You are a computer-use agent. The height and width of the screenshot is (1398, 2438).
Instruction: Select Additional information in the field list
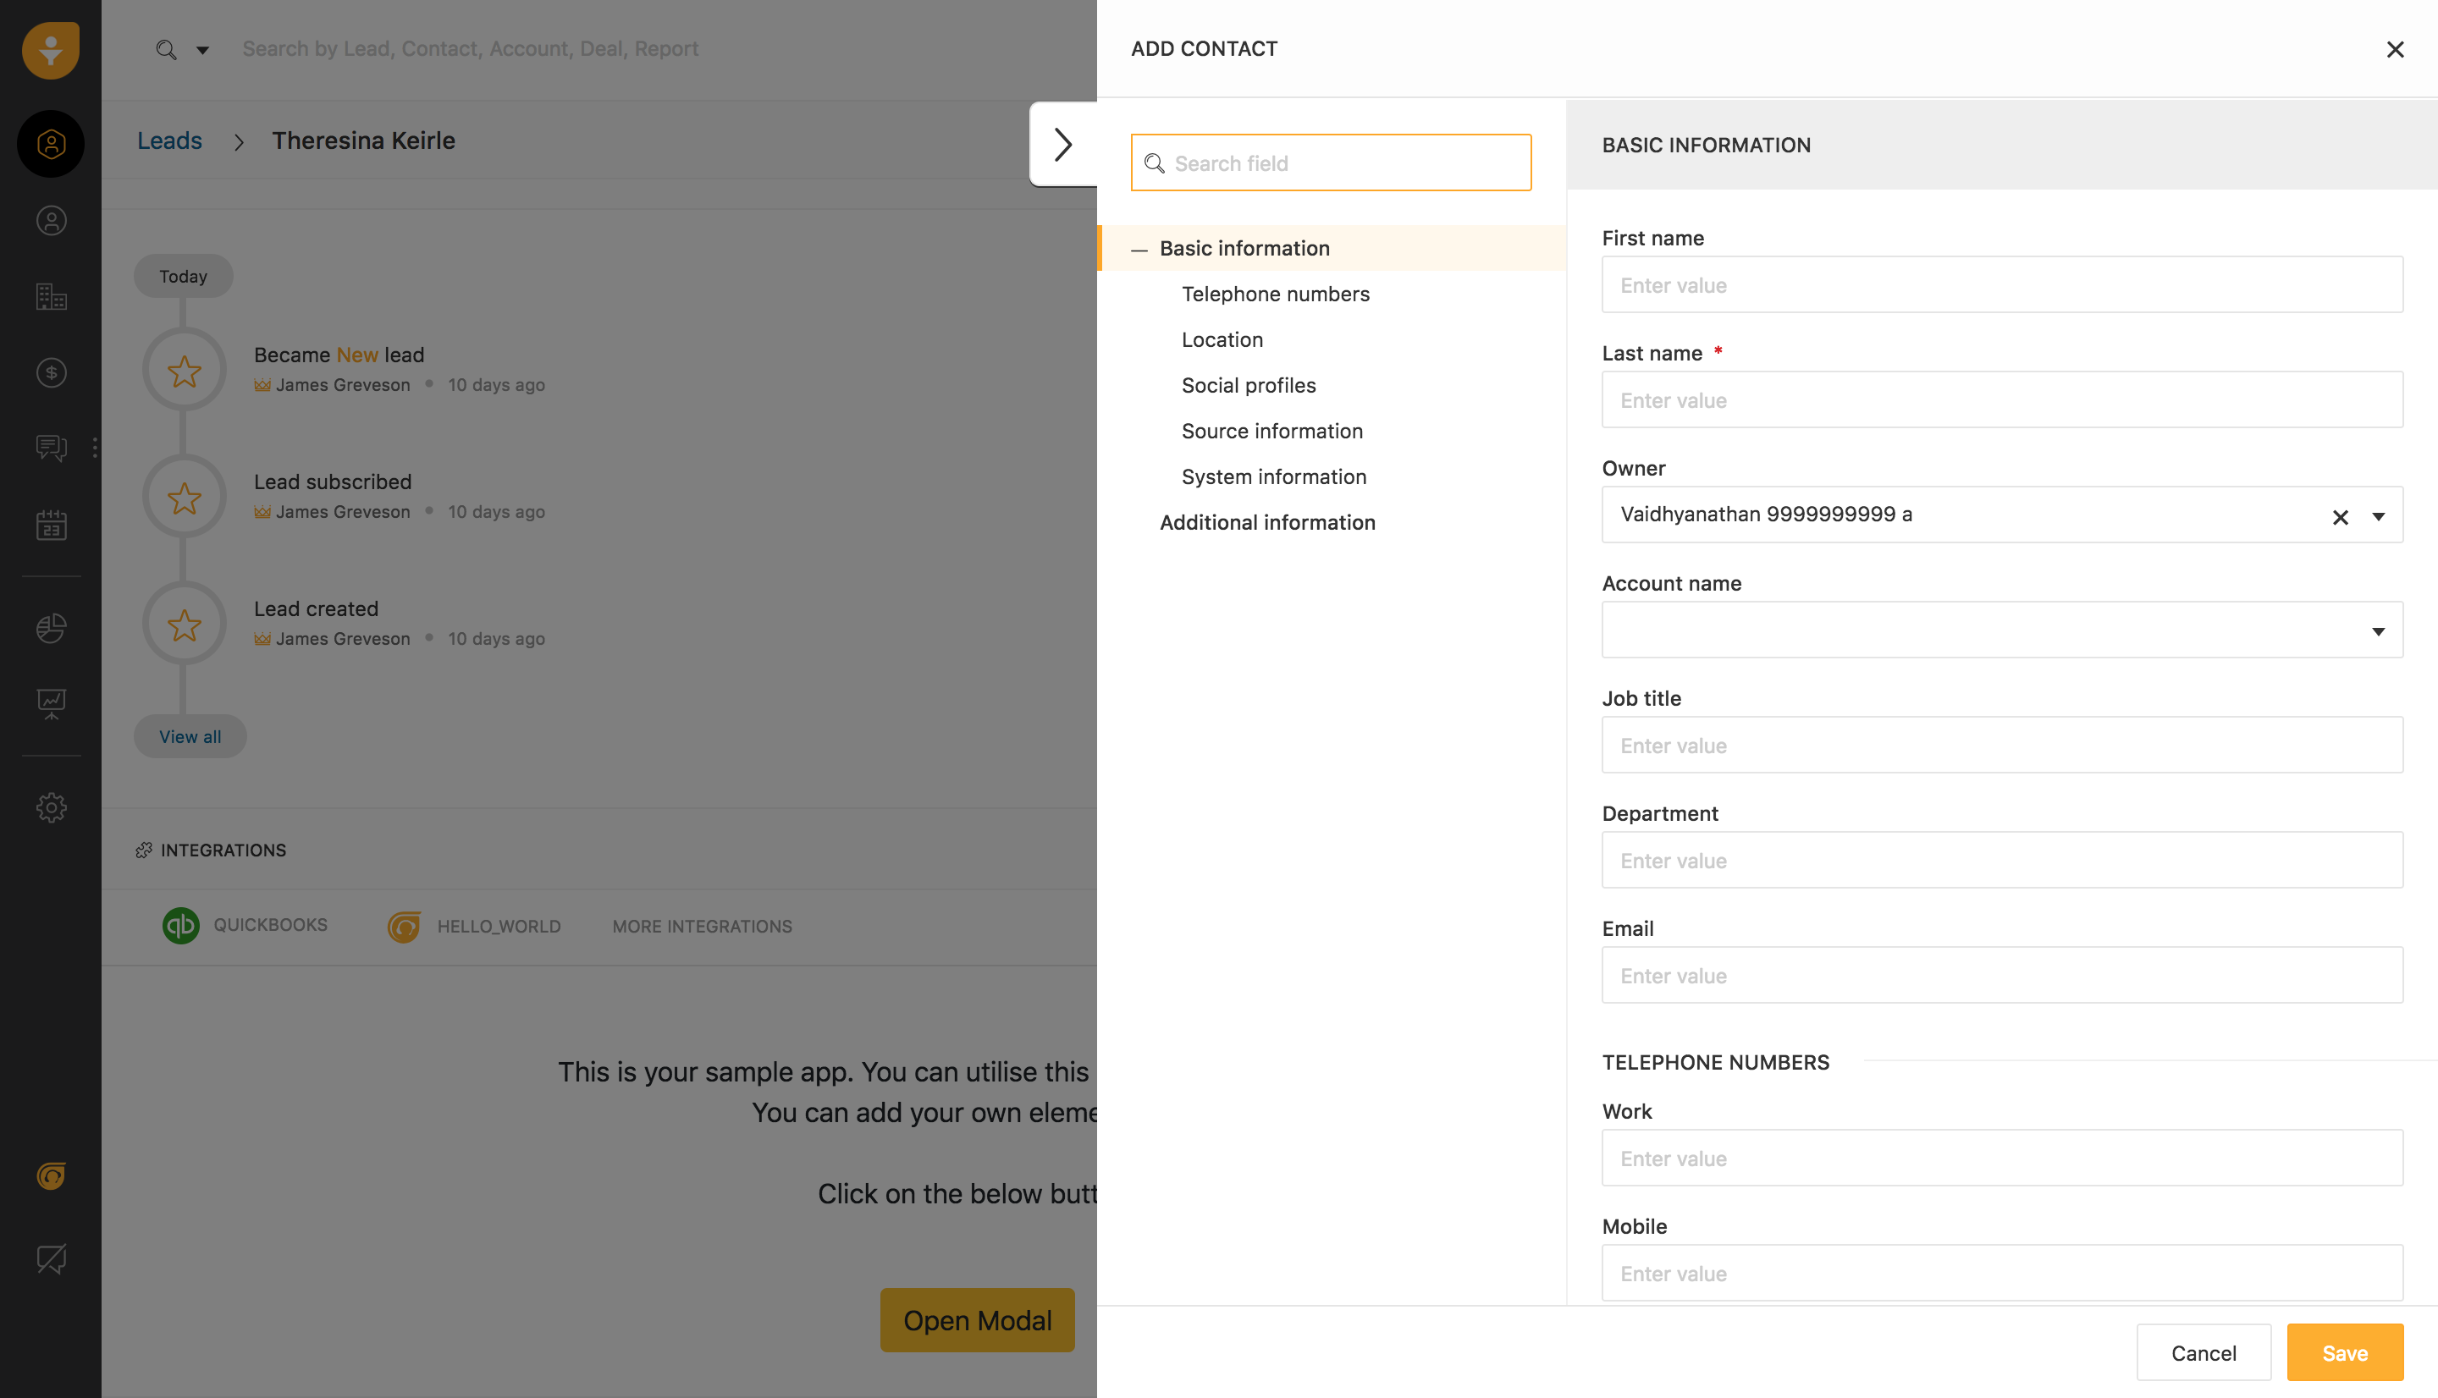(1267, 522)
